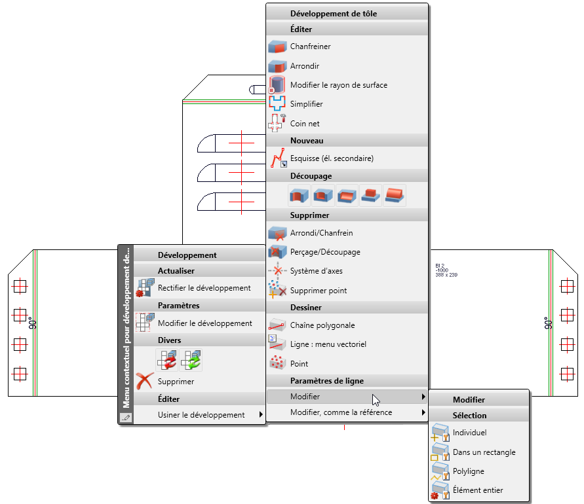The image size is (584, 504).
Task: Expand Modifier, comme la référence submenu
Action: click(347, 412)
